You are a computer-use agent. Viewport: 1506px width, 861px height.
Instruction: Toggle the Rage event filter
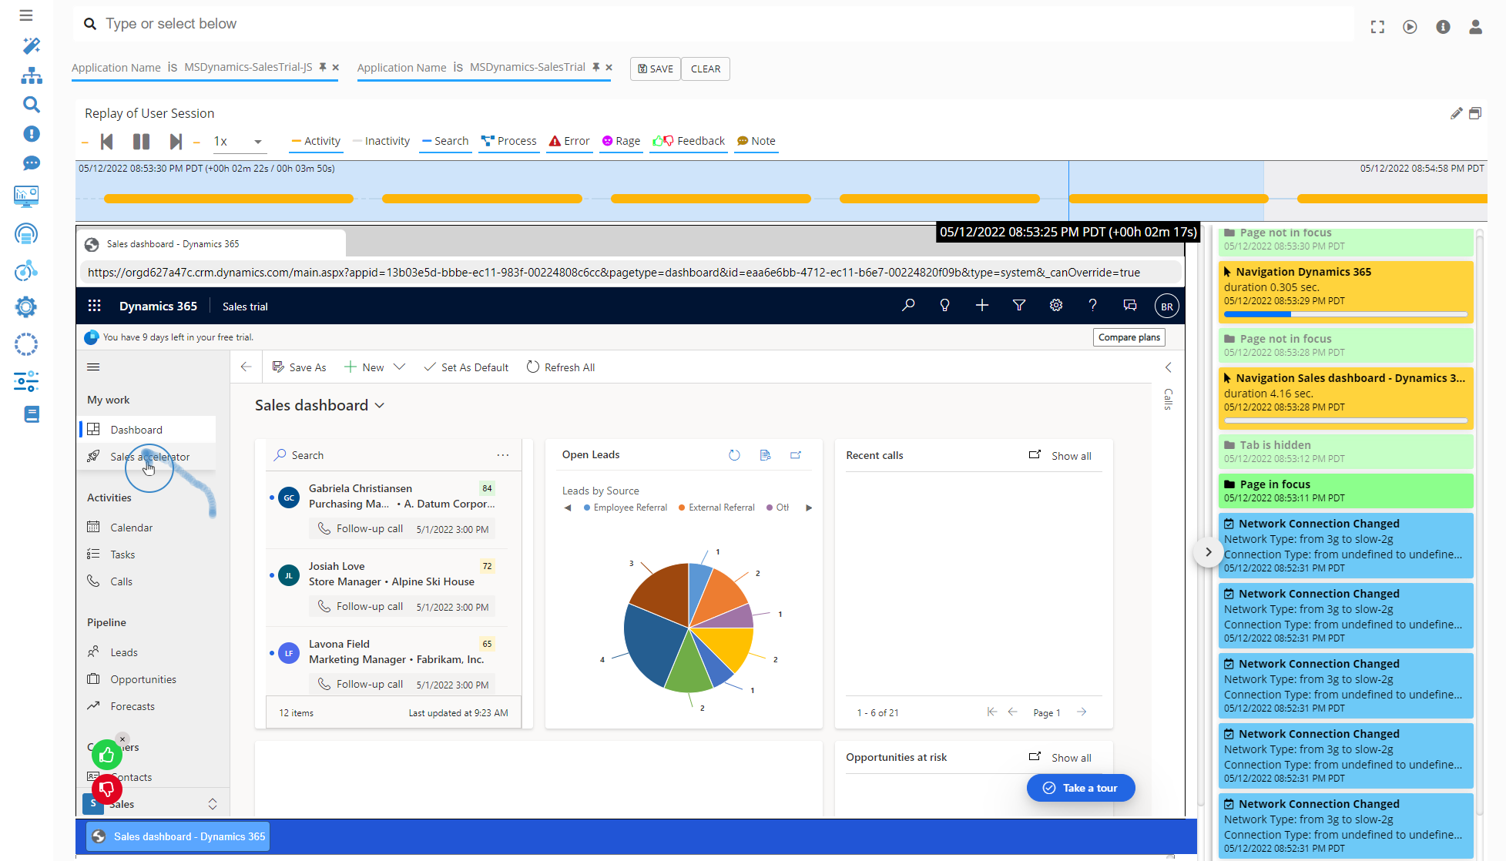click(621, 141)
